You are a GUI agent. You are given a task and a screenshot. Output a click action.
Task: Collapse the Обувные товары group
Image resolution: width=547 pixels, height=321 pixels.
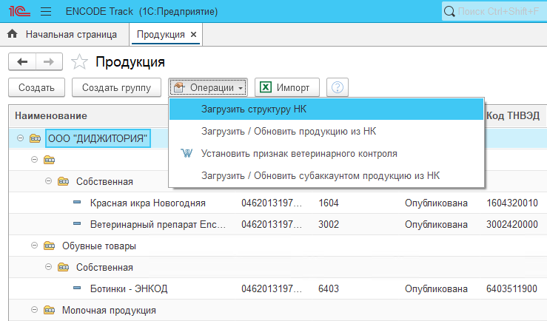point(34,246)
